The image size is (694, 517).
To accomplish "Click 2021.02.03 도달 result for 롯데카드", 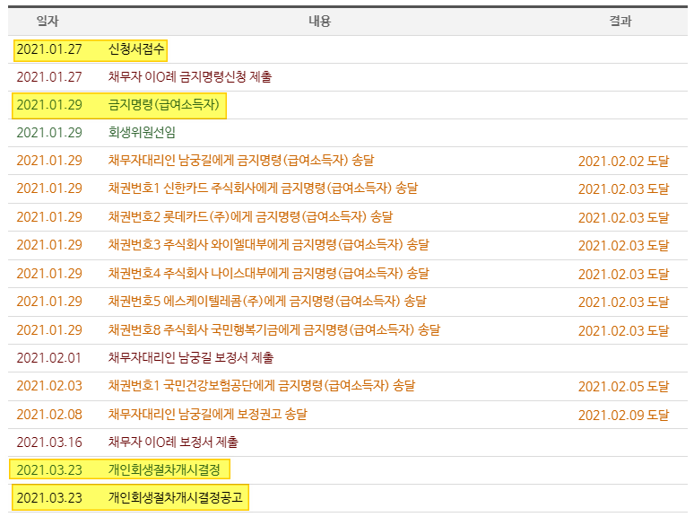I will 623,217.
